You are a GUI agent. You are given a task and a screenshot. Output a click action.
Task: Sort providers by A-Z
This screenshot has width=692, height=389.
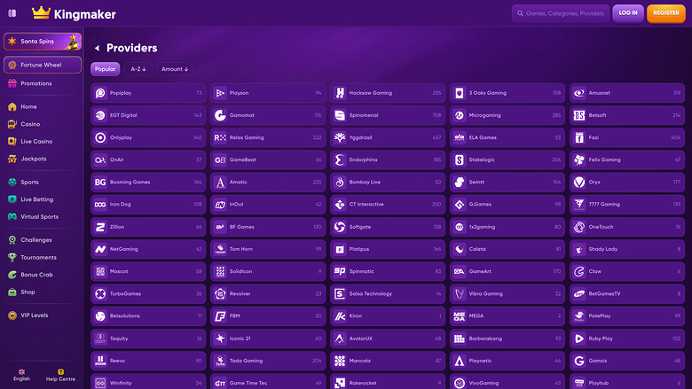138,69
